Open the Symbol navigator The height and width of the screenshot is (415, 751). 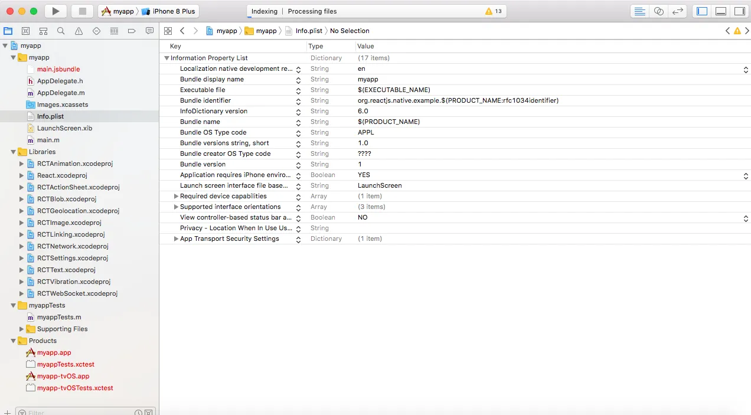44,31
